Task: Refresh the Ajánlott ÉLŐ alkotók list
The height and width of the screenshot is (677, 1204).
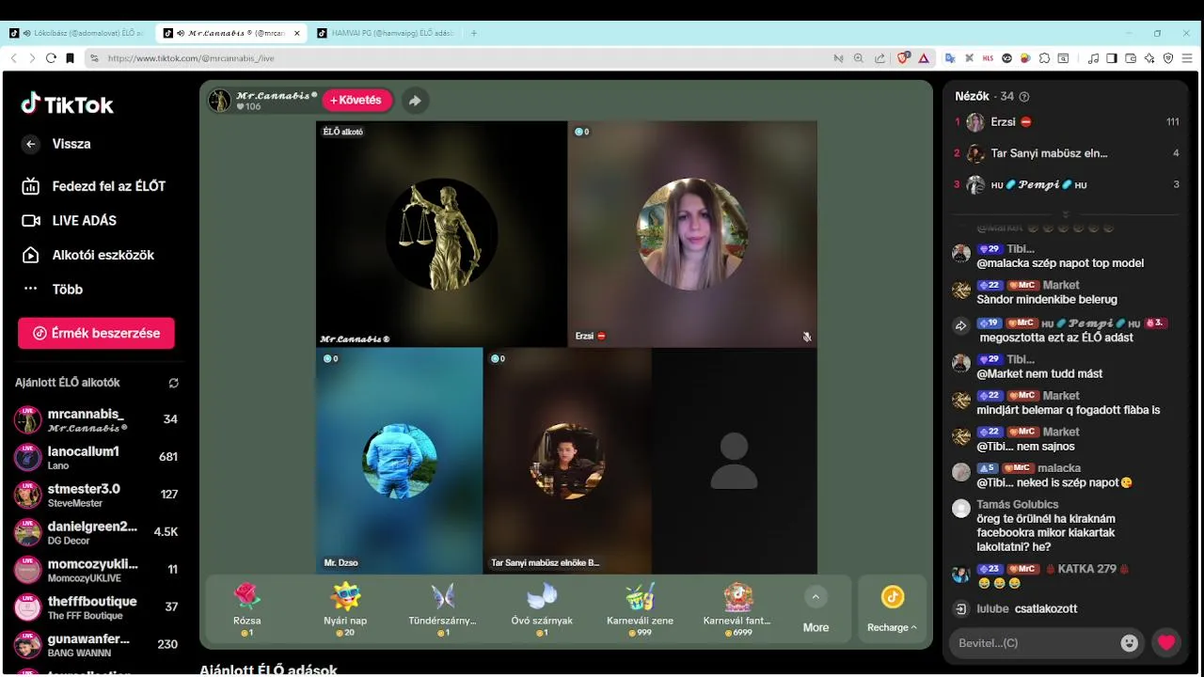Action: 173,383
